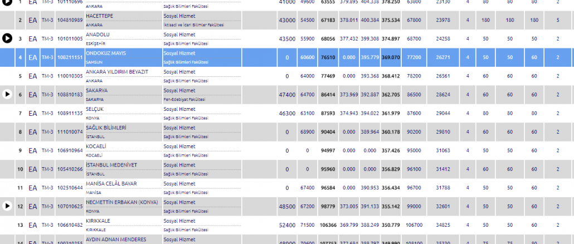Screen dimensions: 574x244
Task: Click the play icon beside SAKARYA row
Action: coord(7,94)
